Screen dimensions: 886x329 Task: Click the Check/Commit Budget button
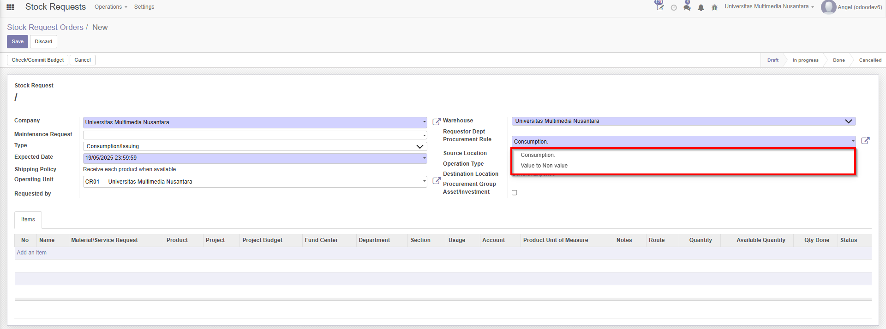(38, 60)
